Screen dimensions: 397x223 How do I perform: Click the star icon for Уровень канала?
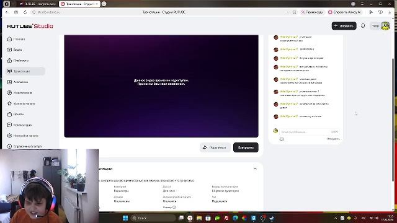coord(10,103)
